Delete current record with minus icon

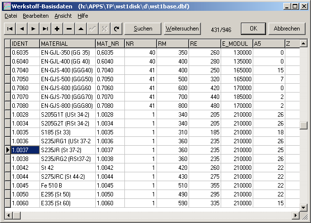pos(69,29)
